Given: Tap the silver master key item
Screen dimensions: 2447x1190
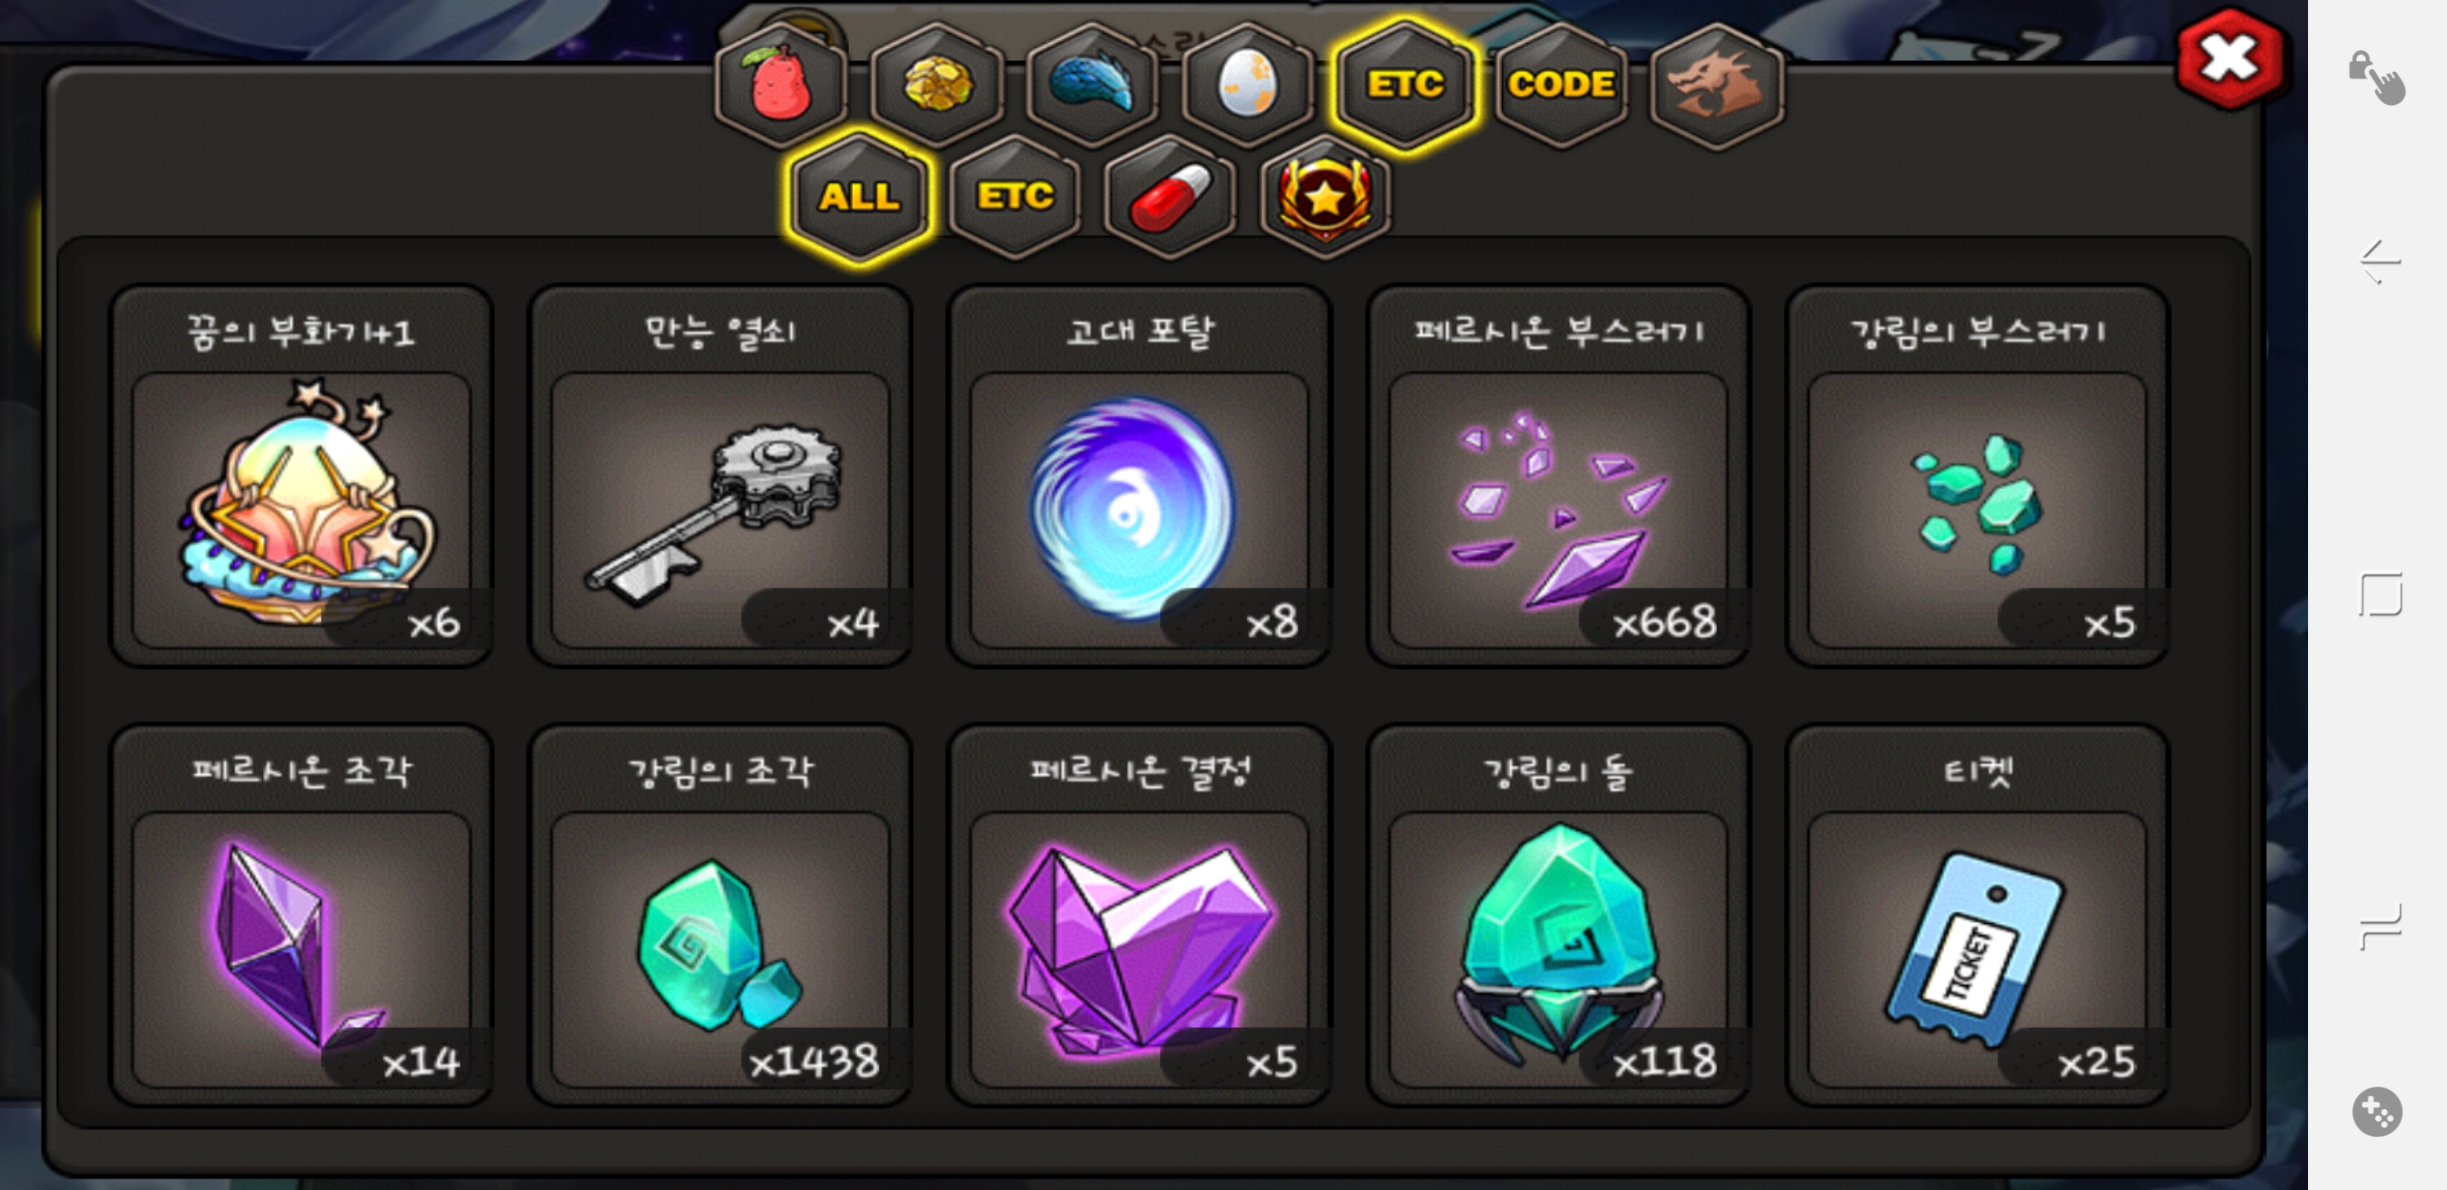Looking at the screenshot, I should [x=721, y=476].
